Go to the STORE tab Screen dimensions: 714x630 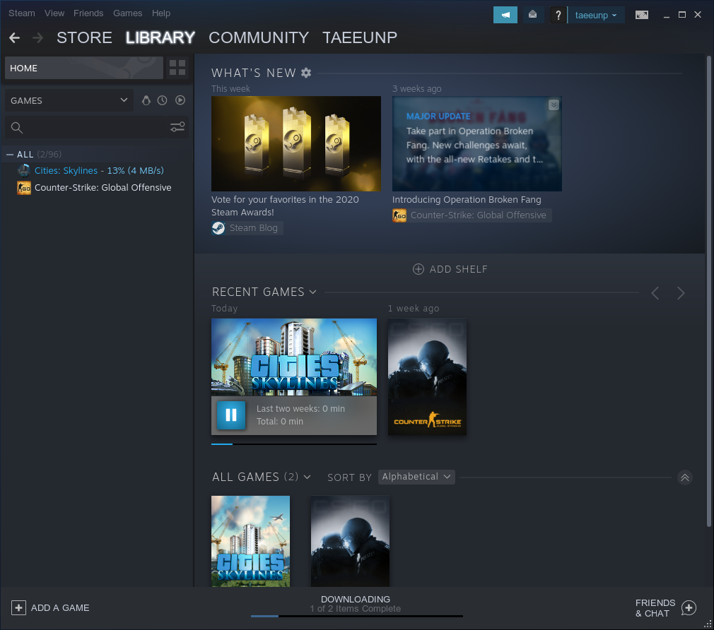[x=84, y=37]
